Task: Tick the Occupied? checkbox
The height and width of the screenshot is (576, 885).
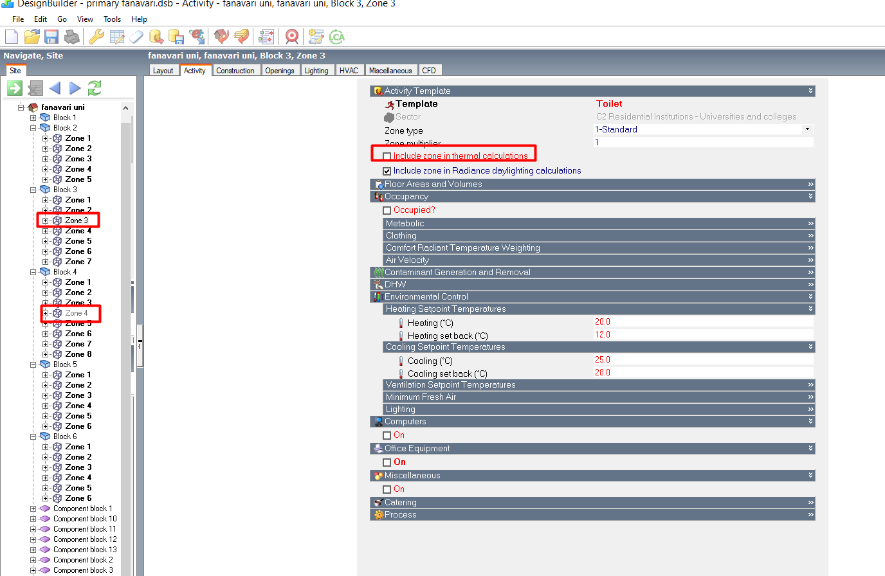Action: (387, 210)
